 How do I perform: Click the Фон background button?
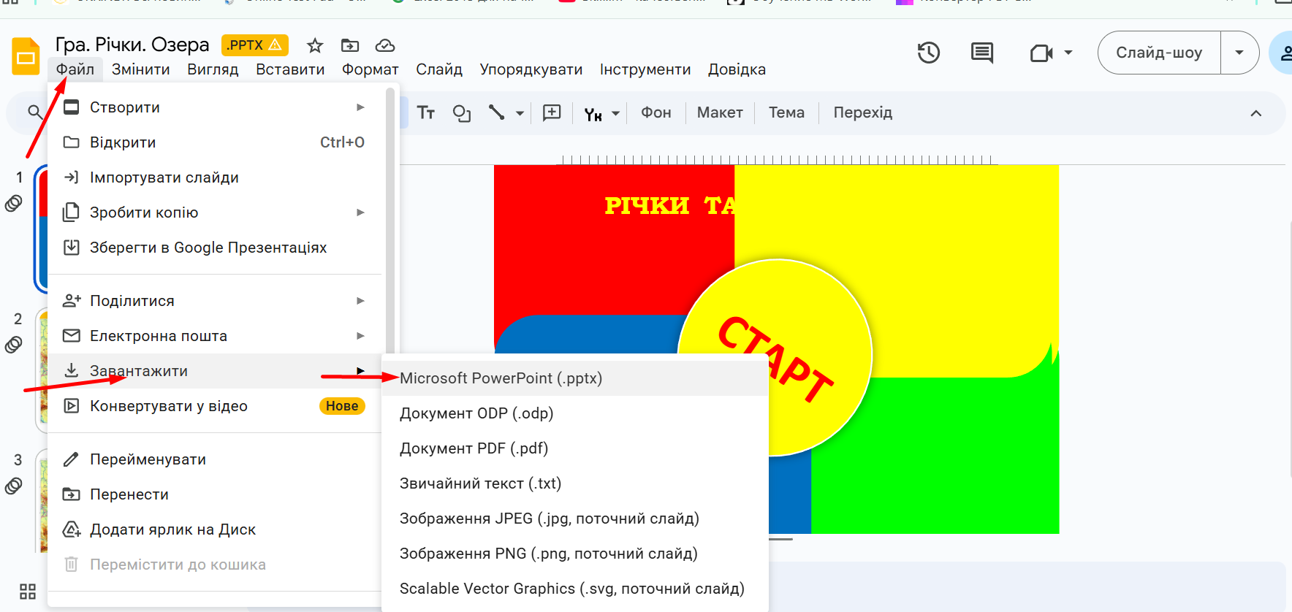coord(655,112)
